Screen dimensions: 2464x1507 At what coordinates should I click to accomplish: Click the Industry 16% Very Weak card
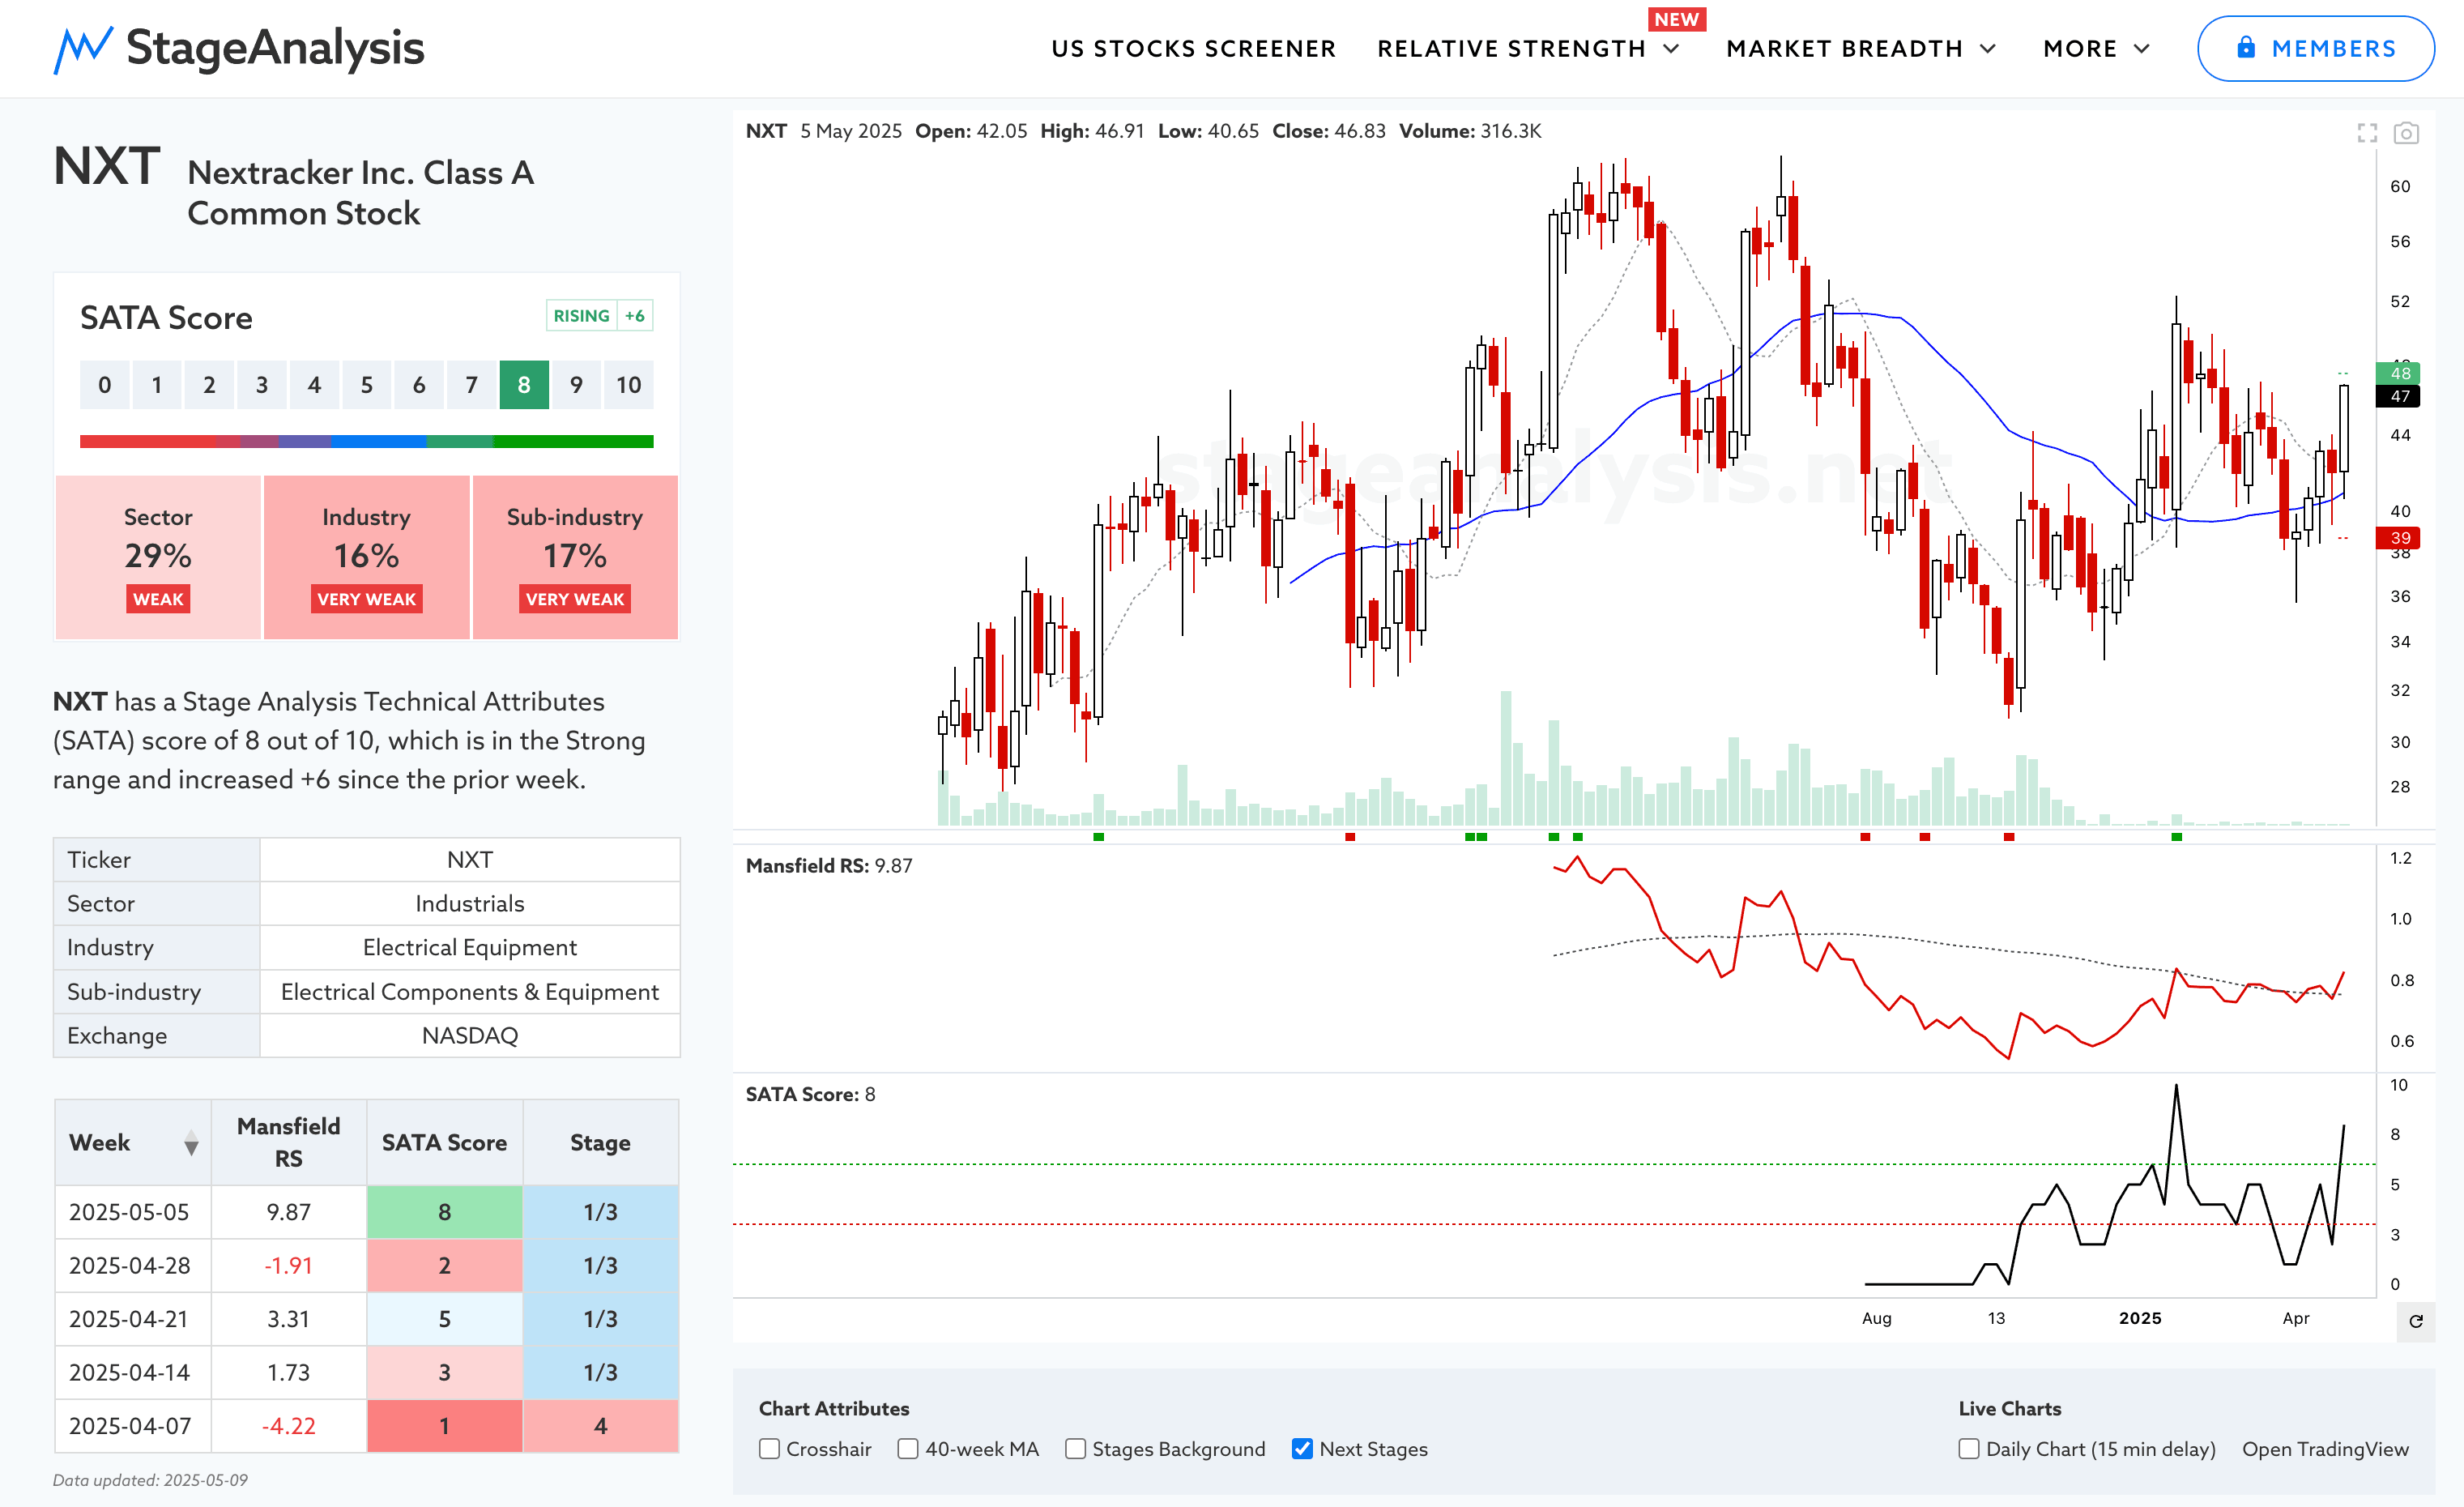[x=366, y=557]
